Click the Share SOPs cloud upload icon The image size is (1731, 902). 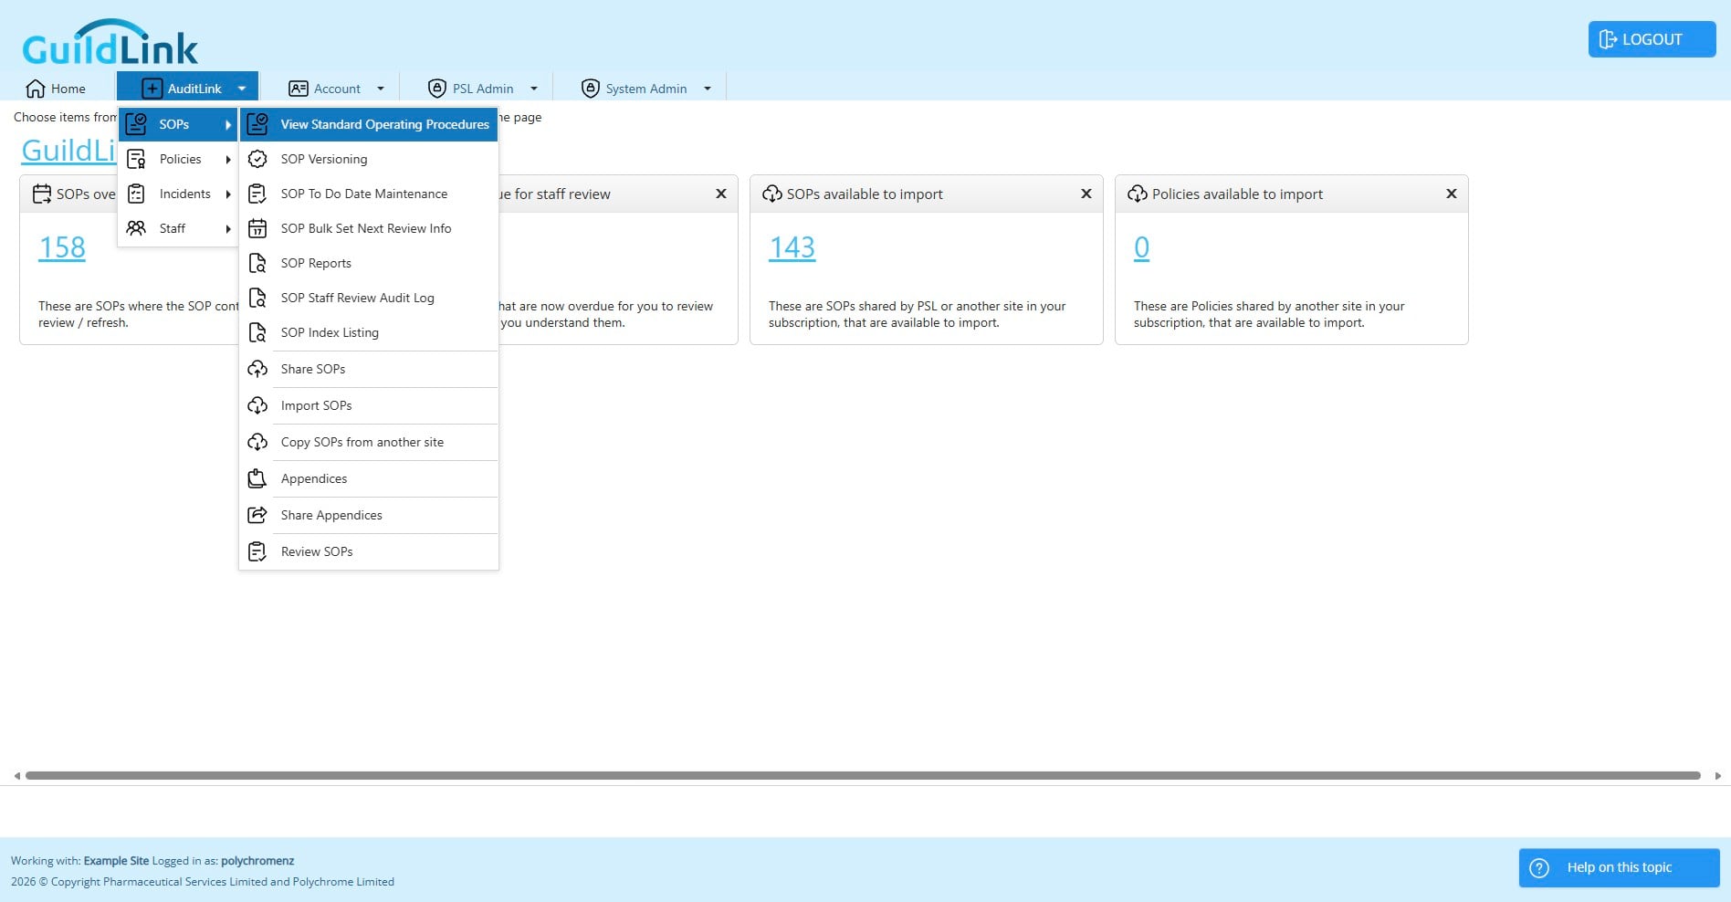(x=257, y=369)
